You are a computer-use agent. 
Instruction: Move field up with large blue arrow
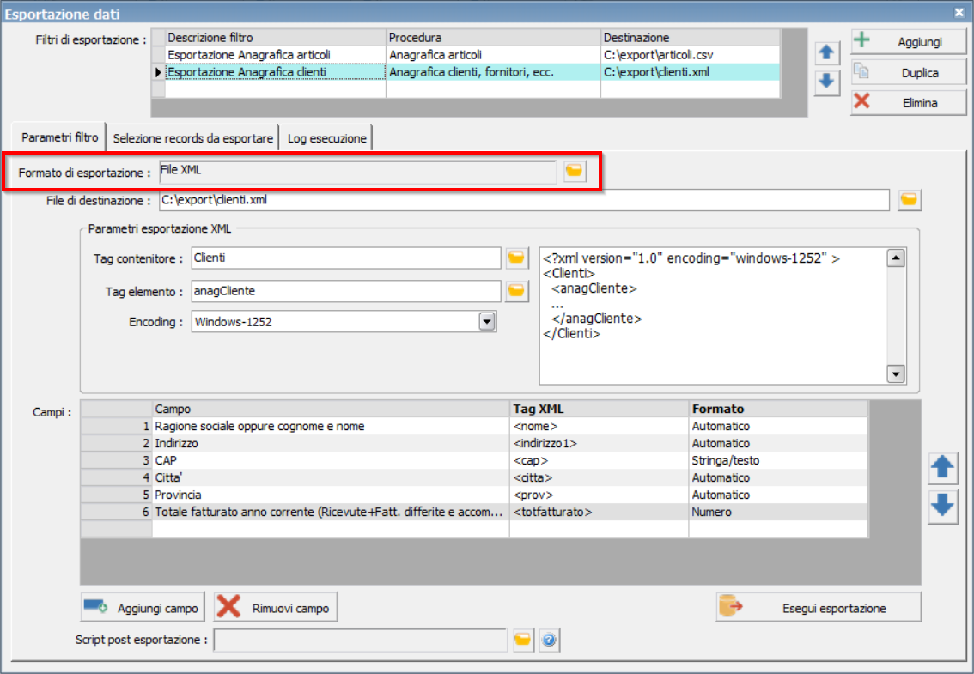[x=942, y=468]
